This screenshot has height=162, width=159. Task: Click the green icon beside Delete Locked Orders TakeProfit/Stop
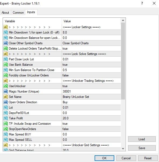pyautogui.click(x=5, y=49)
